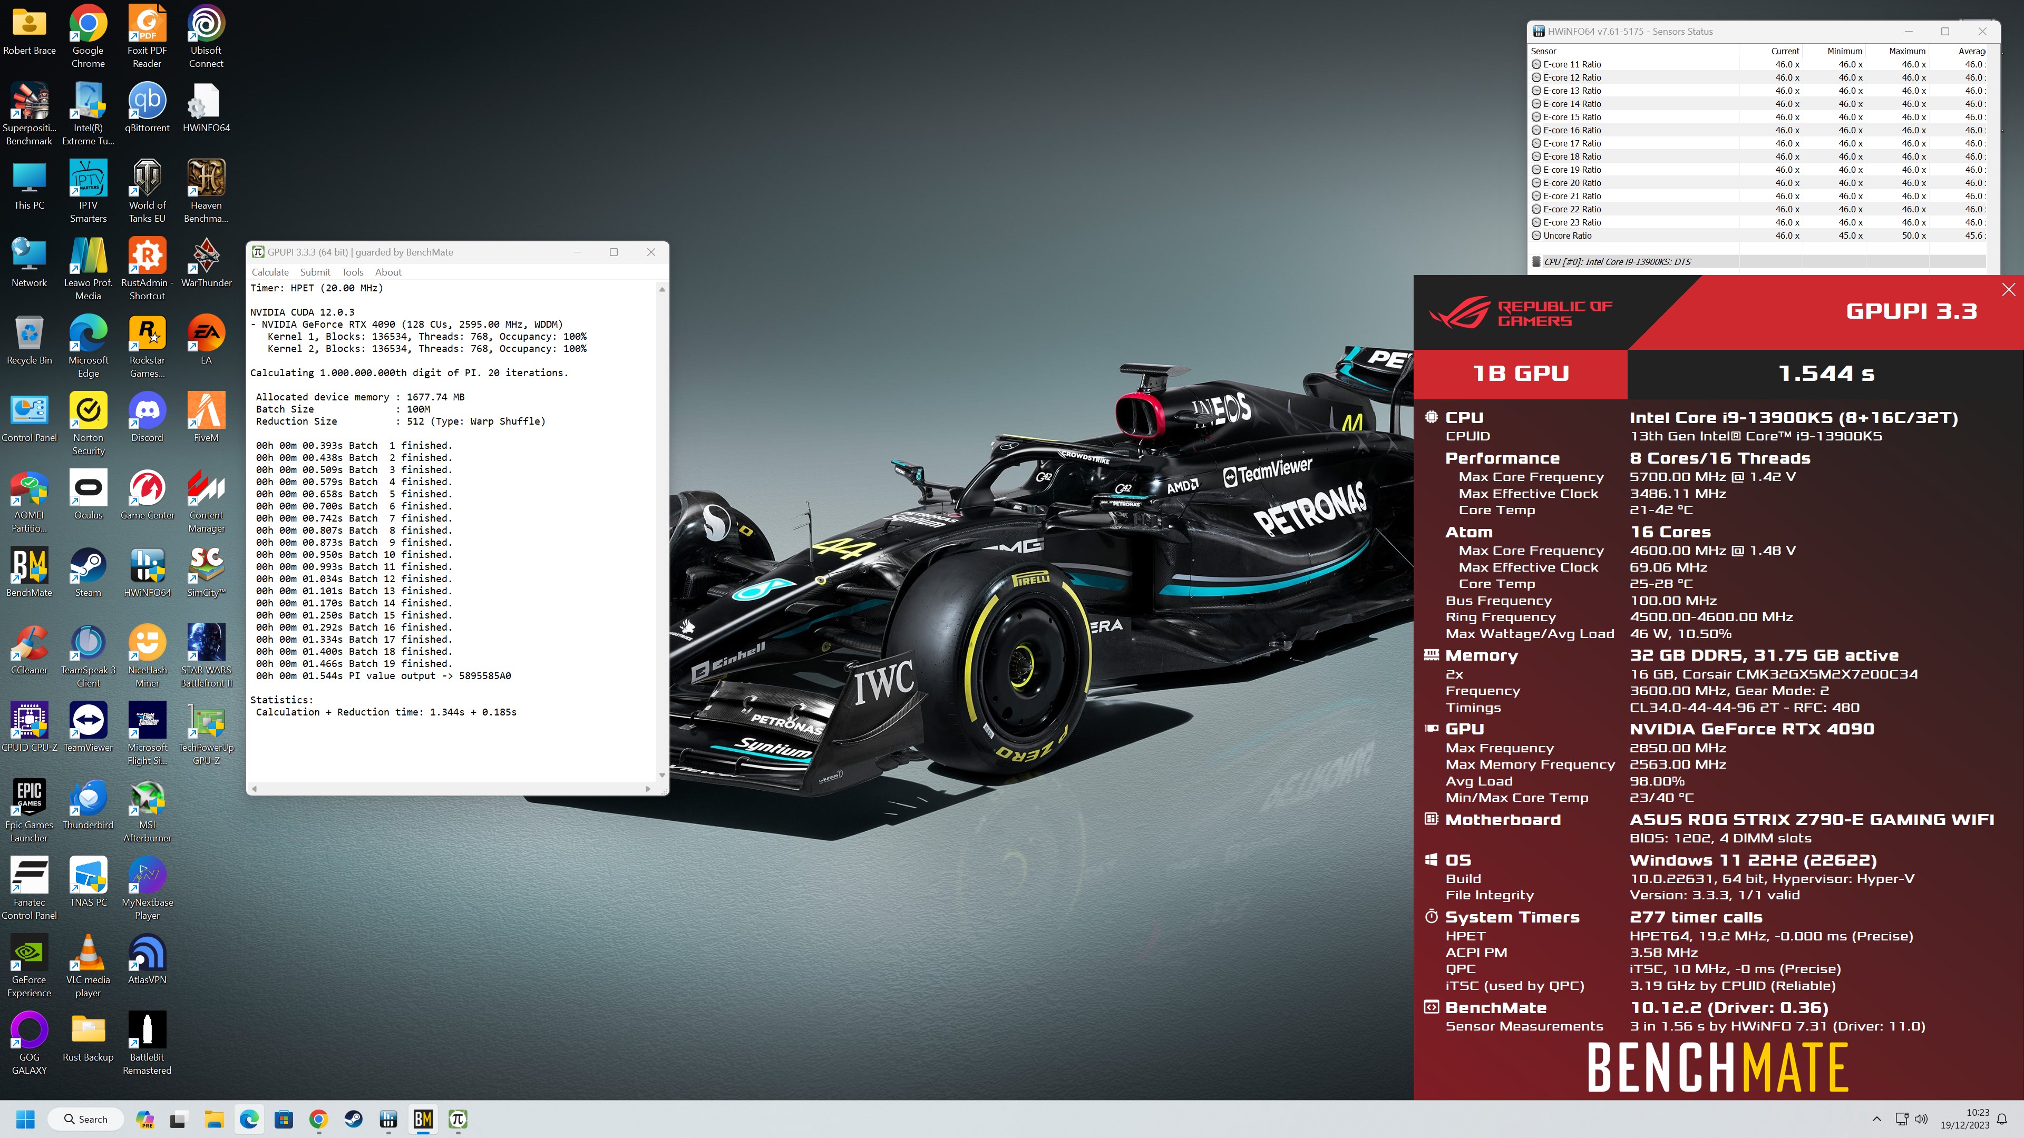Viewport: 2024px width, 1138px height.
Task: Click the Windows Start button
Action: coord(25,1119)
